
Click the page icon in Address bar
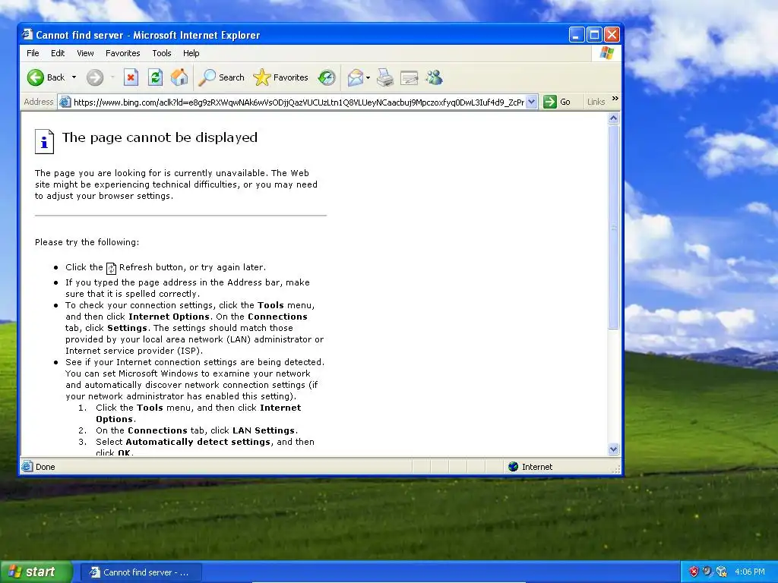click(x=65, y=102)
